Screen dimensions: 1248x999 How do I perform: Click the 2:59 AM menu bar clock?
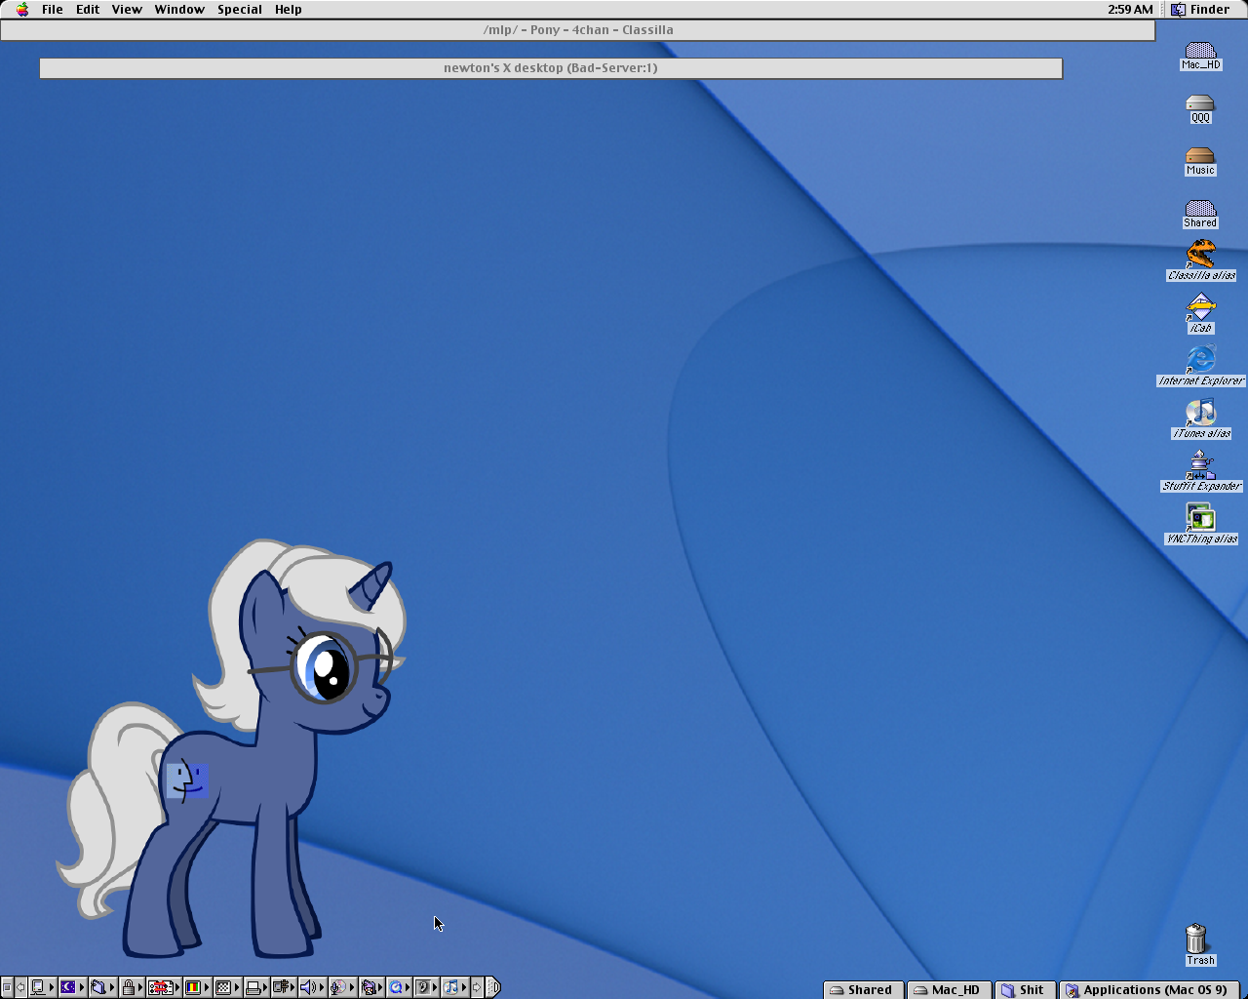pyautogui.click(x=1130, y=10)
